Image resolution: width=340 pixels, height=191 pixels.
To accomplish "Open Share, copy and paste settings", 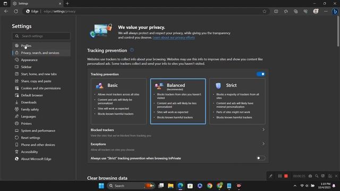I will click(41, 81).
